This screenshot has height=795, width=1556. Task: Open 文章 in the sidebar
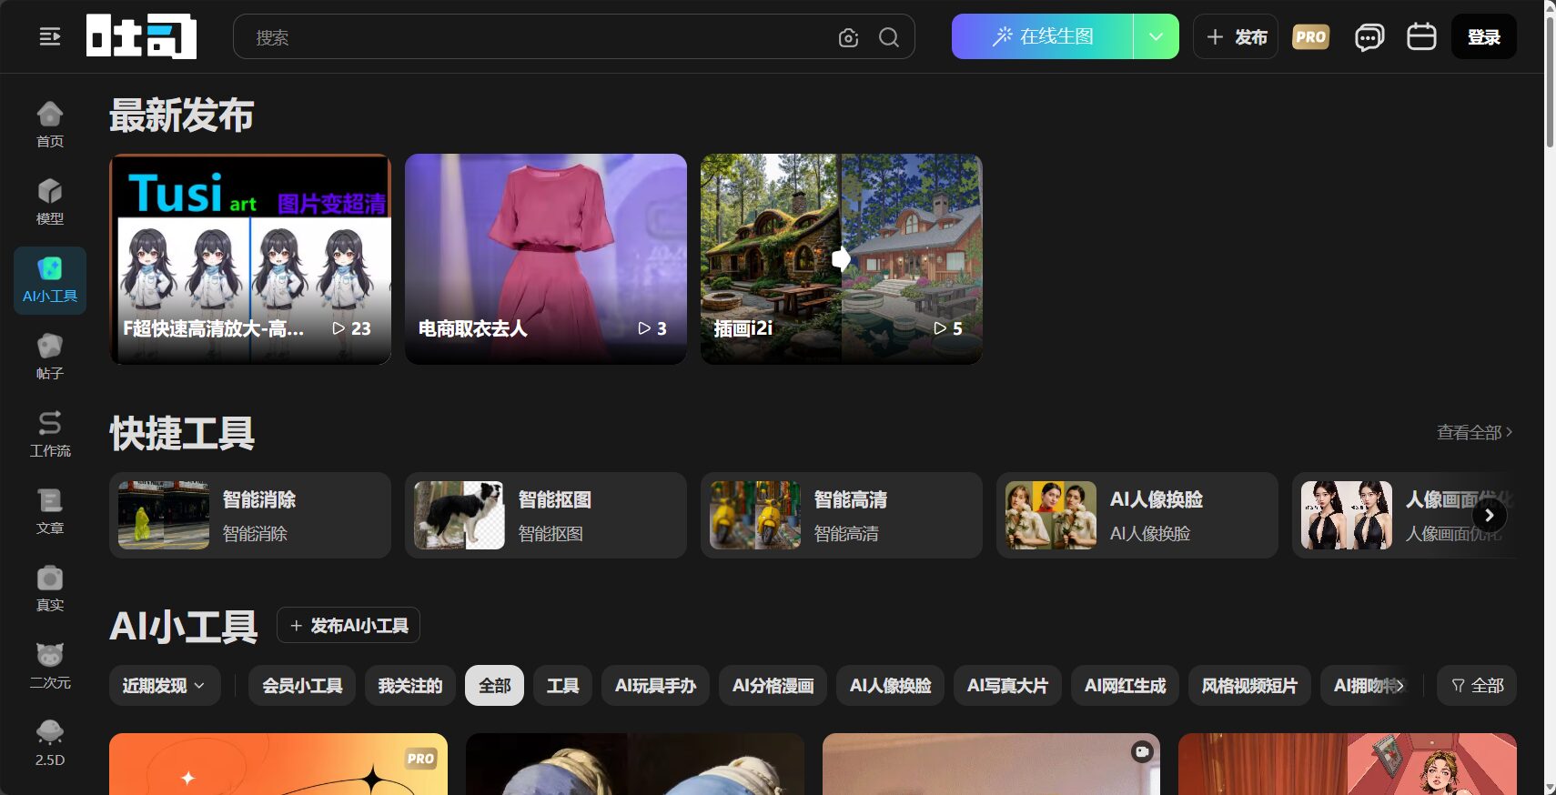pyautogui.click(x=50, y=511)
